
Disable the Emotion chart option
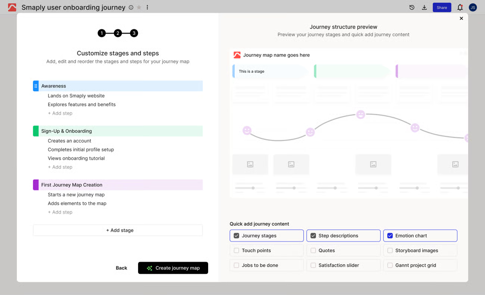coord(389,235)
